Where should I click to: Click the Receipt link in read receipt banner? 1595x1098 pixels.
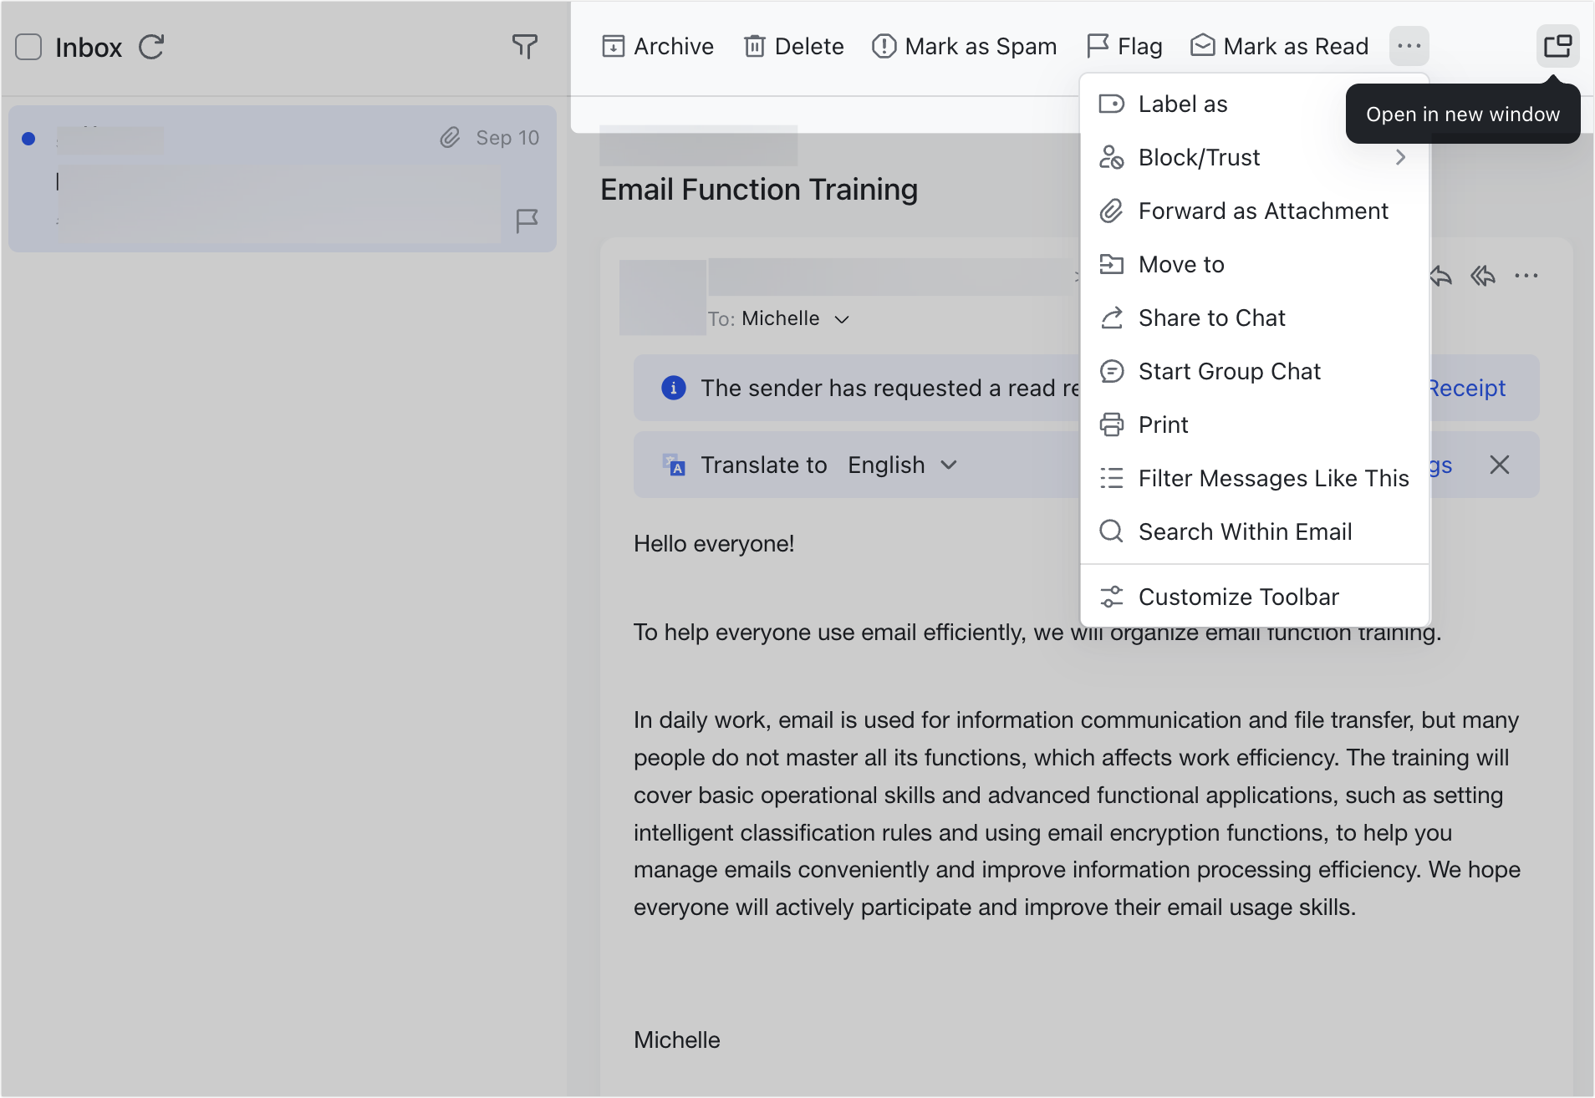click(x=1468, y=388)
